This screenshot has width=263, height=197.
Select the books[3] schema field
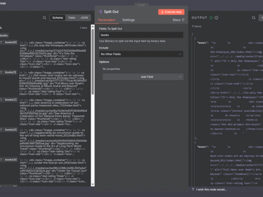[11, 130]
